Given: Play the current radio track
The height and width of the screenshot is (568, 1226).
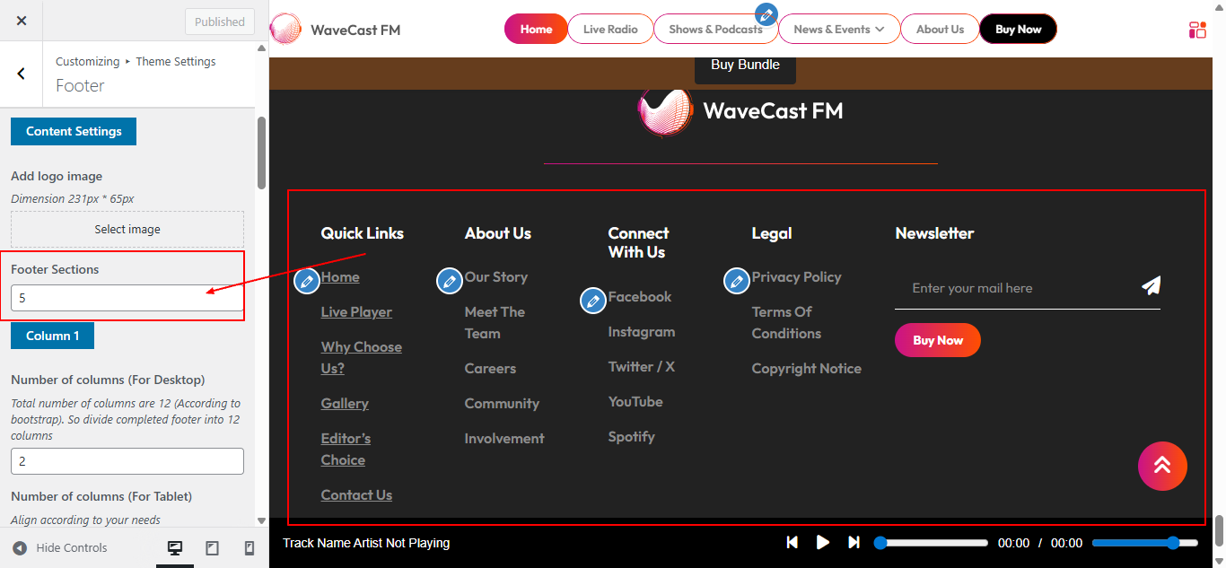Looking at the screenshot, I should point(823,542).
